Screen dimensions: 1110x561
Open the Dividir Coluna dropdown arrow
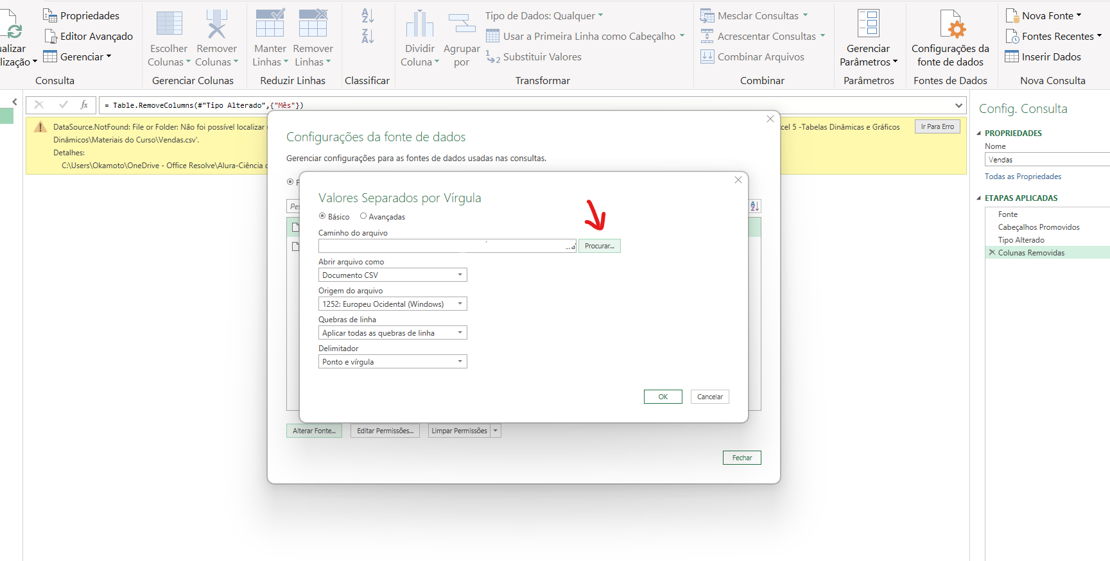[437, 62]
